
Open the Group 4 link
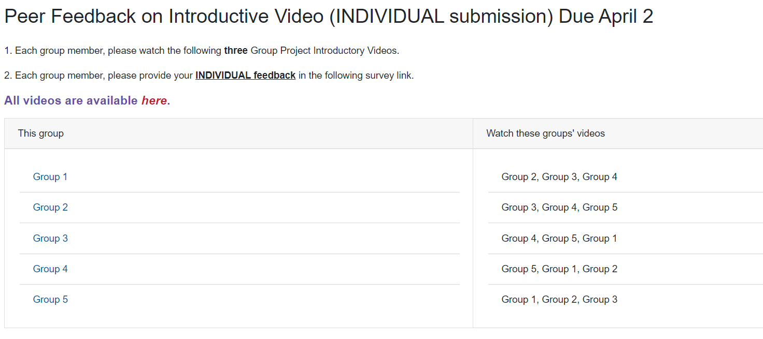[x=50, y=269]
